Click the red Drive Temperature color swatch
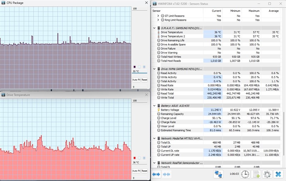This screenshot has height=181, width=286. click(x=135, y=158)
